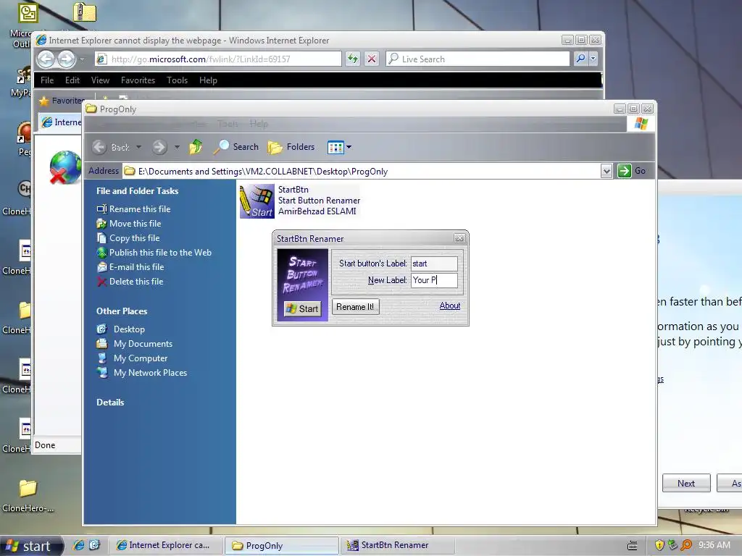The height and width of the screenshot is (556, 742).
Task: Click the Start preview button in renamer
Action: point(302,308)
